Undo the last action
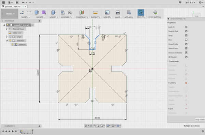The image size is (205, 135). tap(23, 2)
